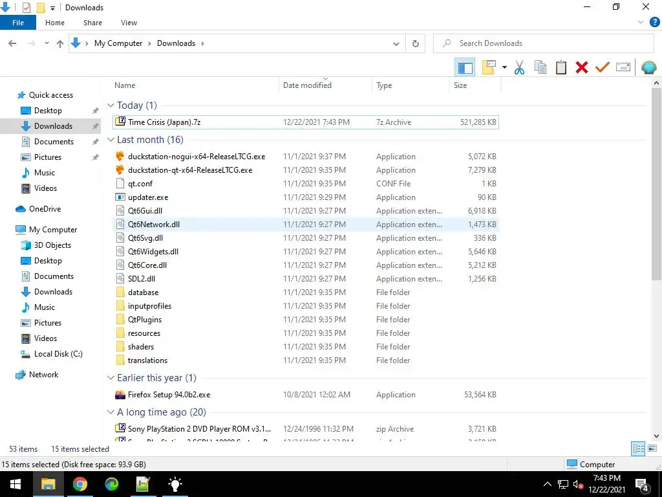Collapse the Earlier this year group
Screen dimensions: 662x497
coord(111,378)
